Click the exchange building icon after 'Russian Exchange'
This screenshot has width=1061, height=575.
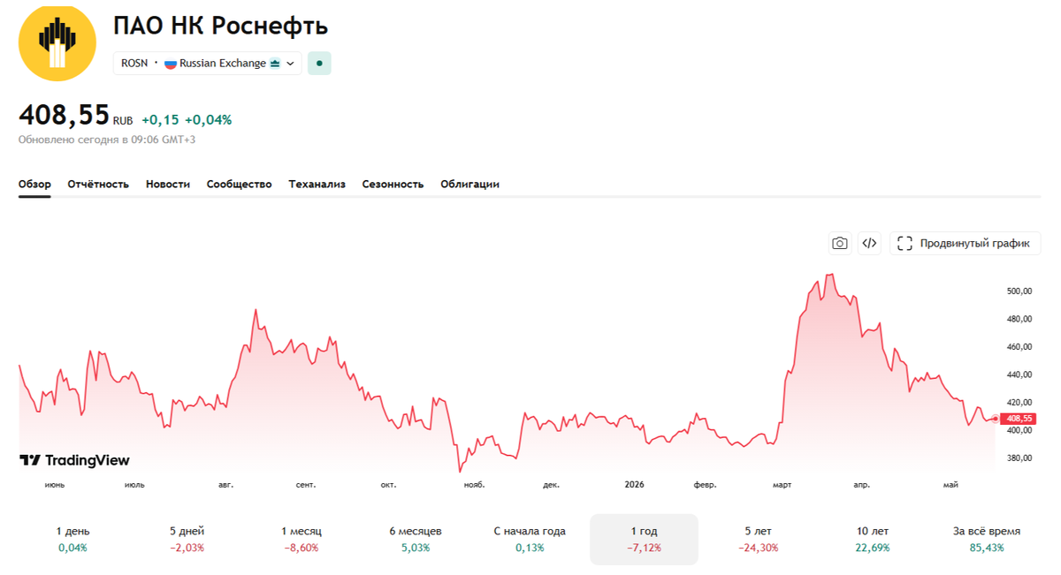tap(275, 64)
